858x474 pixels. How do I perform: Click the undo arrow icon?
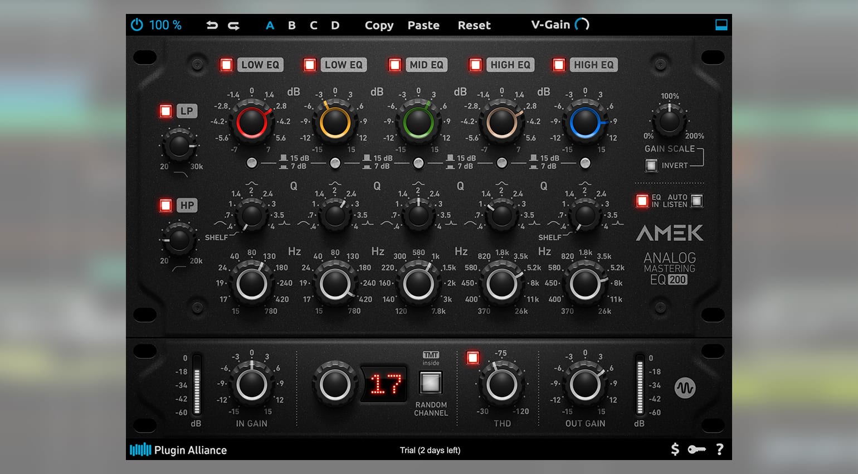tap(212, 25)
